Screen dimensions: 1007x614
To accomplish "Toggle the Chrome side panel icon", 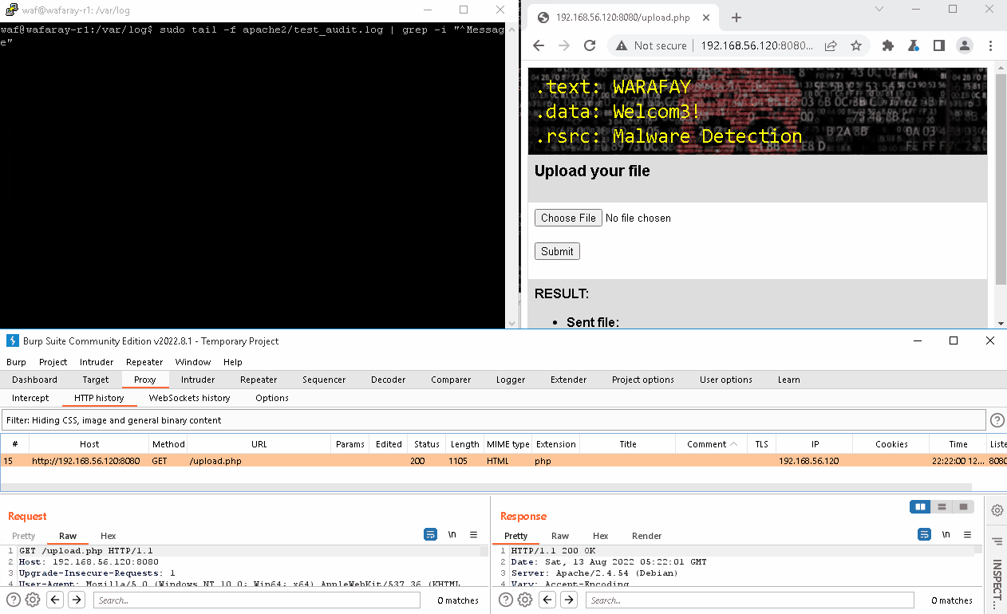I will (939, 45).
